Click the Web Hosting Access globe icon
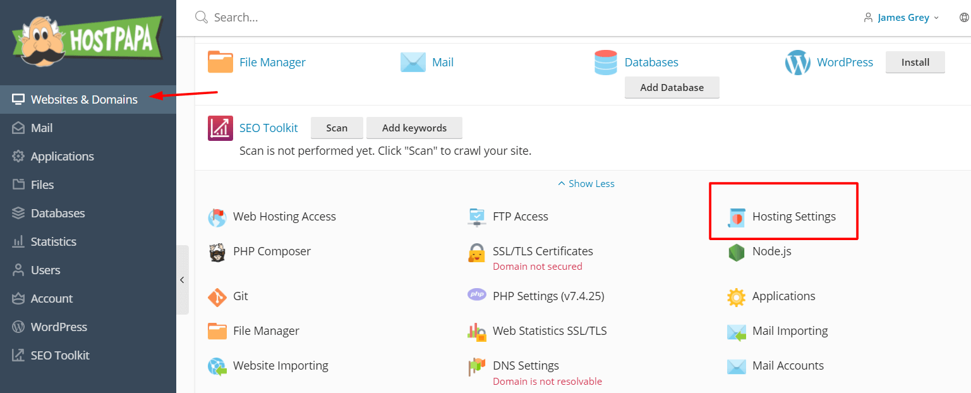The height and width of the screenshot is (393, 971). click(x=217, y=217)
